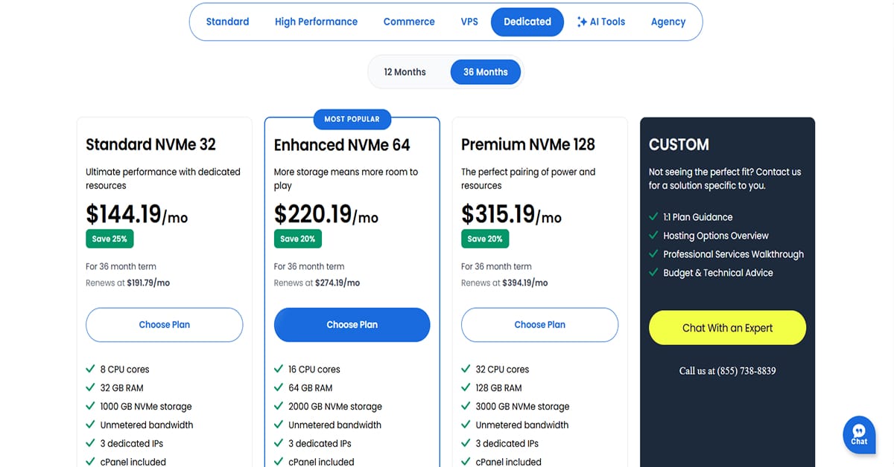
Task: Click Unmetered bandwidth under Standard NVMe 32
Action: pos(147,425)
